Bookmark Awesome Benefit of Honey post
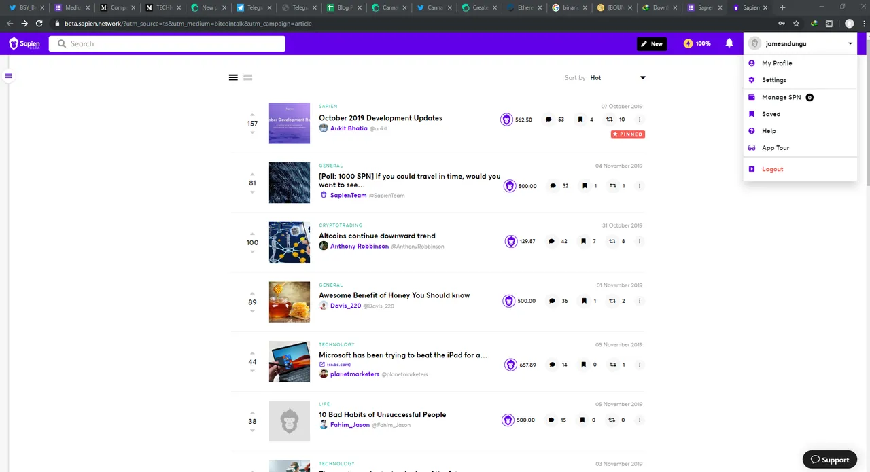 point(584,301)
